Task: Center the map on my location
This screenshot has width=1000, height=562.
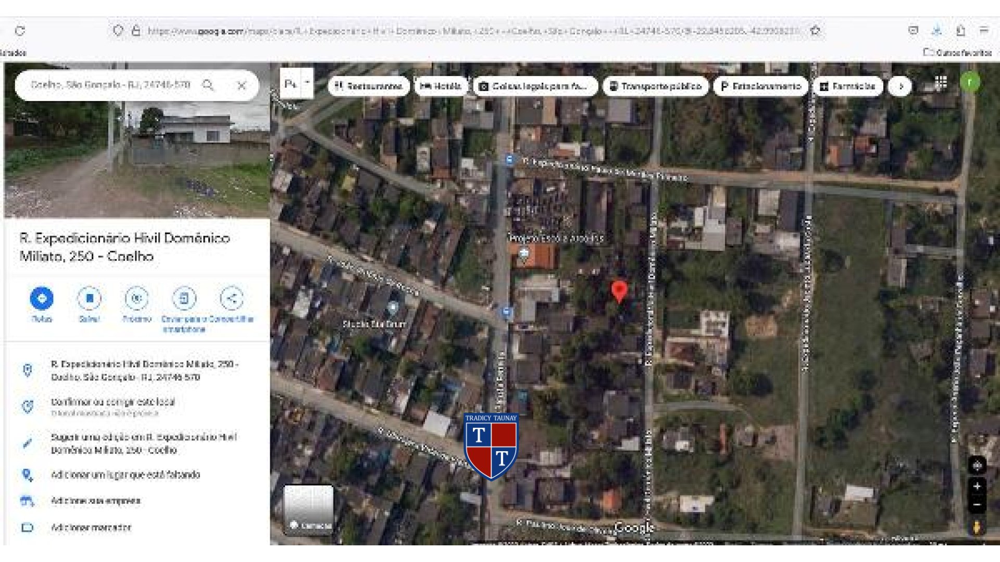Action: pos(977,465)
